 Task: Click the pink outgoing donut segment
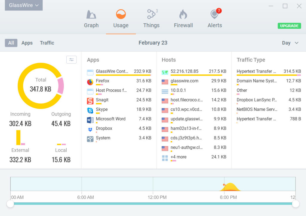tap(61, 86)
